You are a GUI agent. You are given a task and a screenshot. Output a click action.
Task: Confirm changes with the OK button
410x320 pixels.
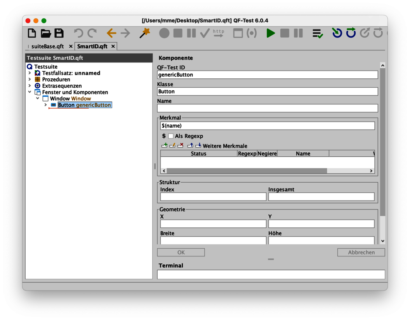tap(181, 252)
